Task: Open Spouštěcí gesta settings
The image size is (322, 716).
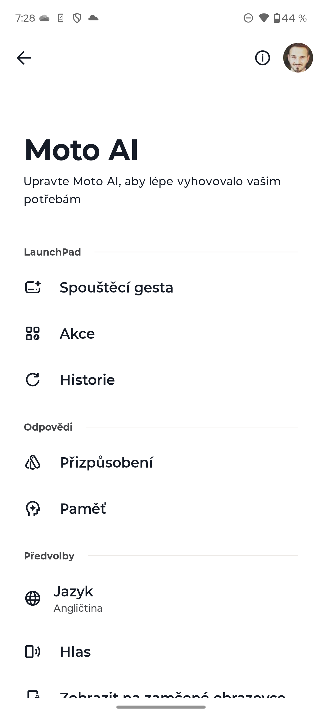Action: pos(116,288)
